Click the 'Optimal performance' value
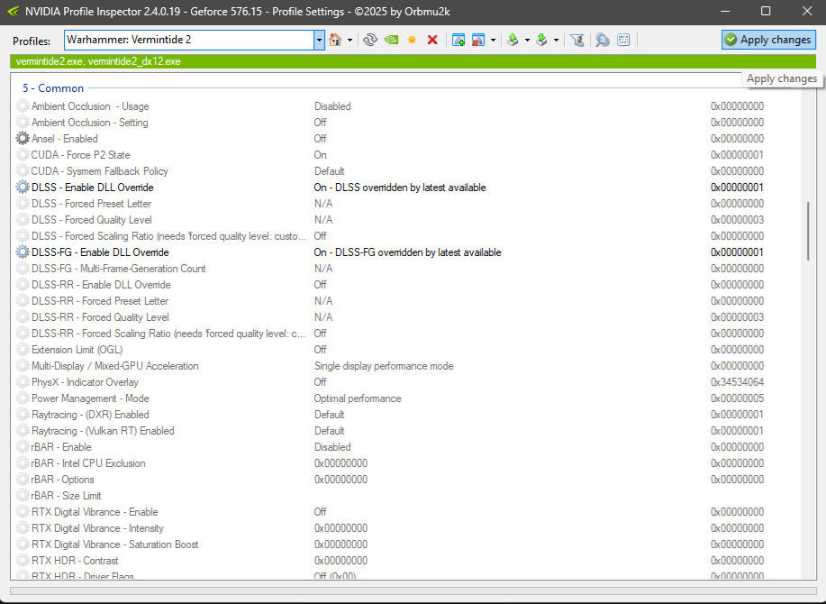The image size is (826, 604). (358, 398)
